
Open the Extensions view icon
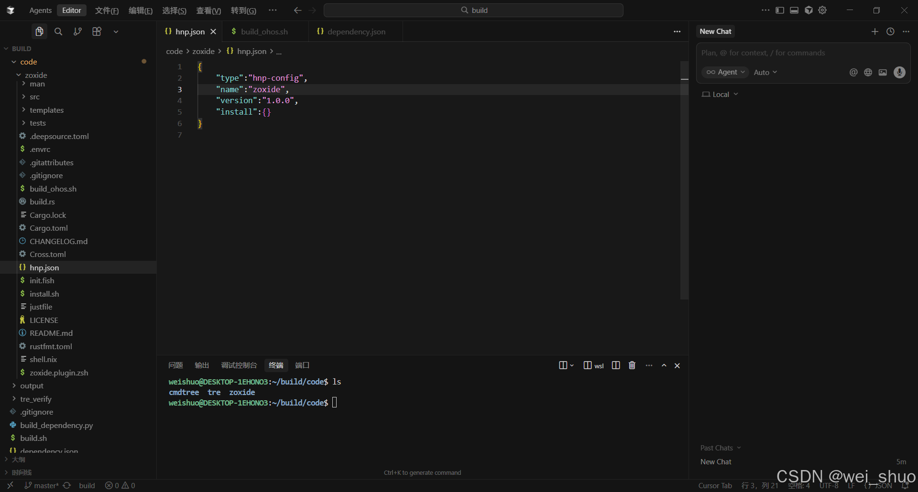tap(97, 32)
